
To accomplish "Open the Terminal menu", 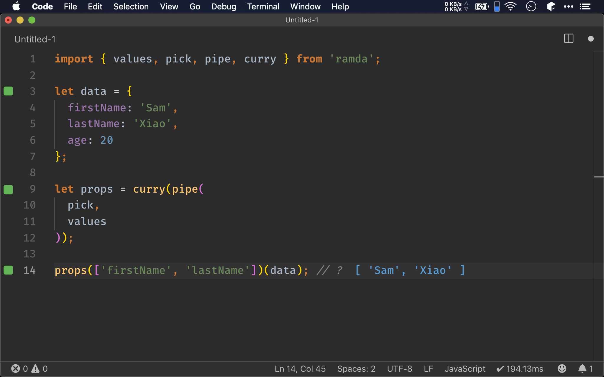I will coord(263,6).
